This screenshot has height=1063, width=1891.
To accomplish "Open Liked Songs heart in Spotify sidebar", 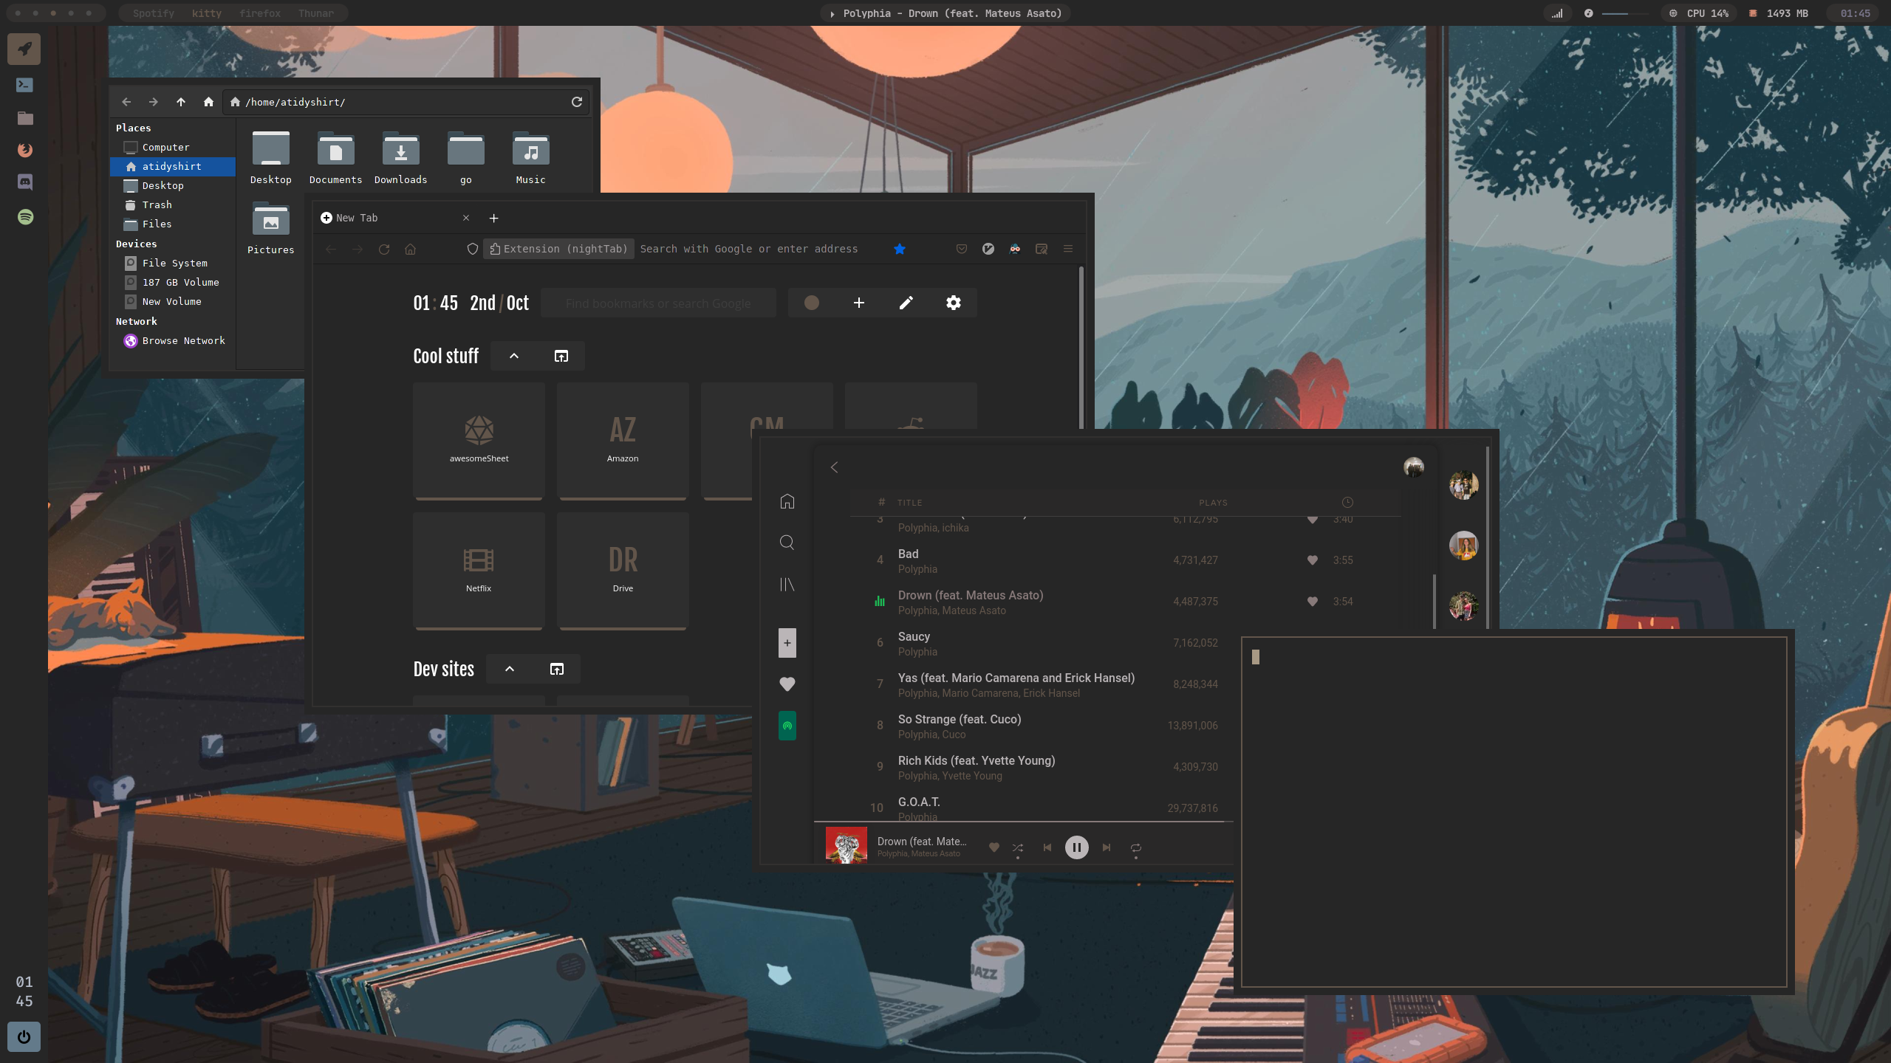I will point(787,684).
